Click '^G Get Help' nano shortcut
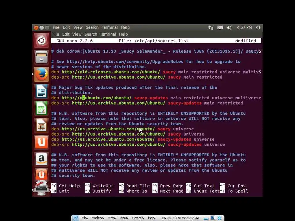The width and height of the screenshot is (295, 221). coord(65,186)
